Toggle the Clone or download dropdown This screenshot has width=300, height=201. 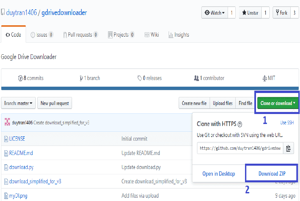(x=278, y=103)
